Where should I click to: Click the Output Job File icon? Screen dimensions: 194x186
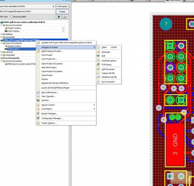click(98, 73)
